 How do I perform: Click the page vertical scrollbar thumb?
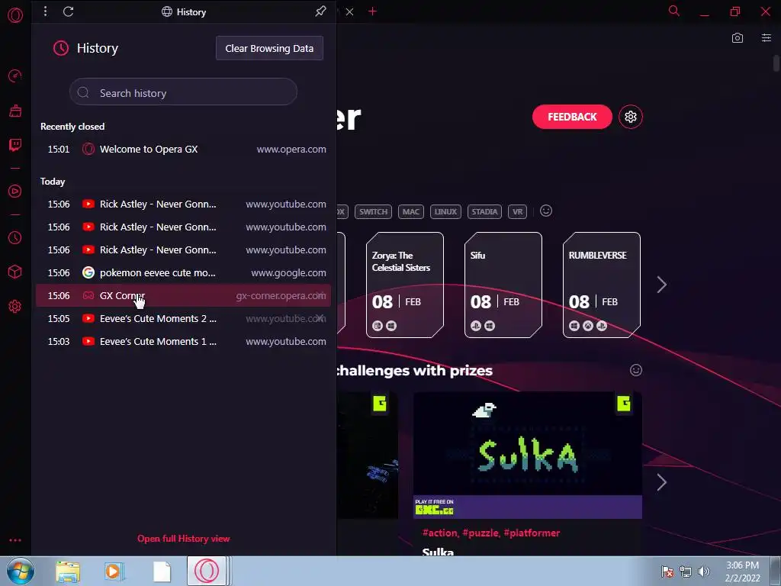click(x=776, y=63)
